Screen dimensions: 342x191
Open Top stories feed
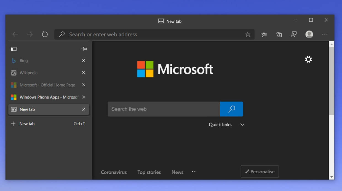[149, 172]
